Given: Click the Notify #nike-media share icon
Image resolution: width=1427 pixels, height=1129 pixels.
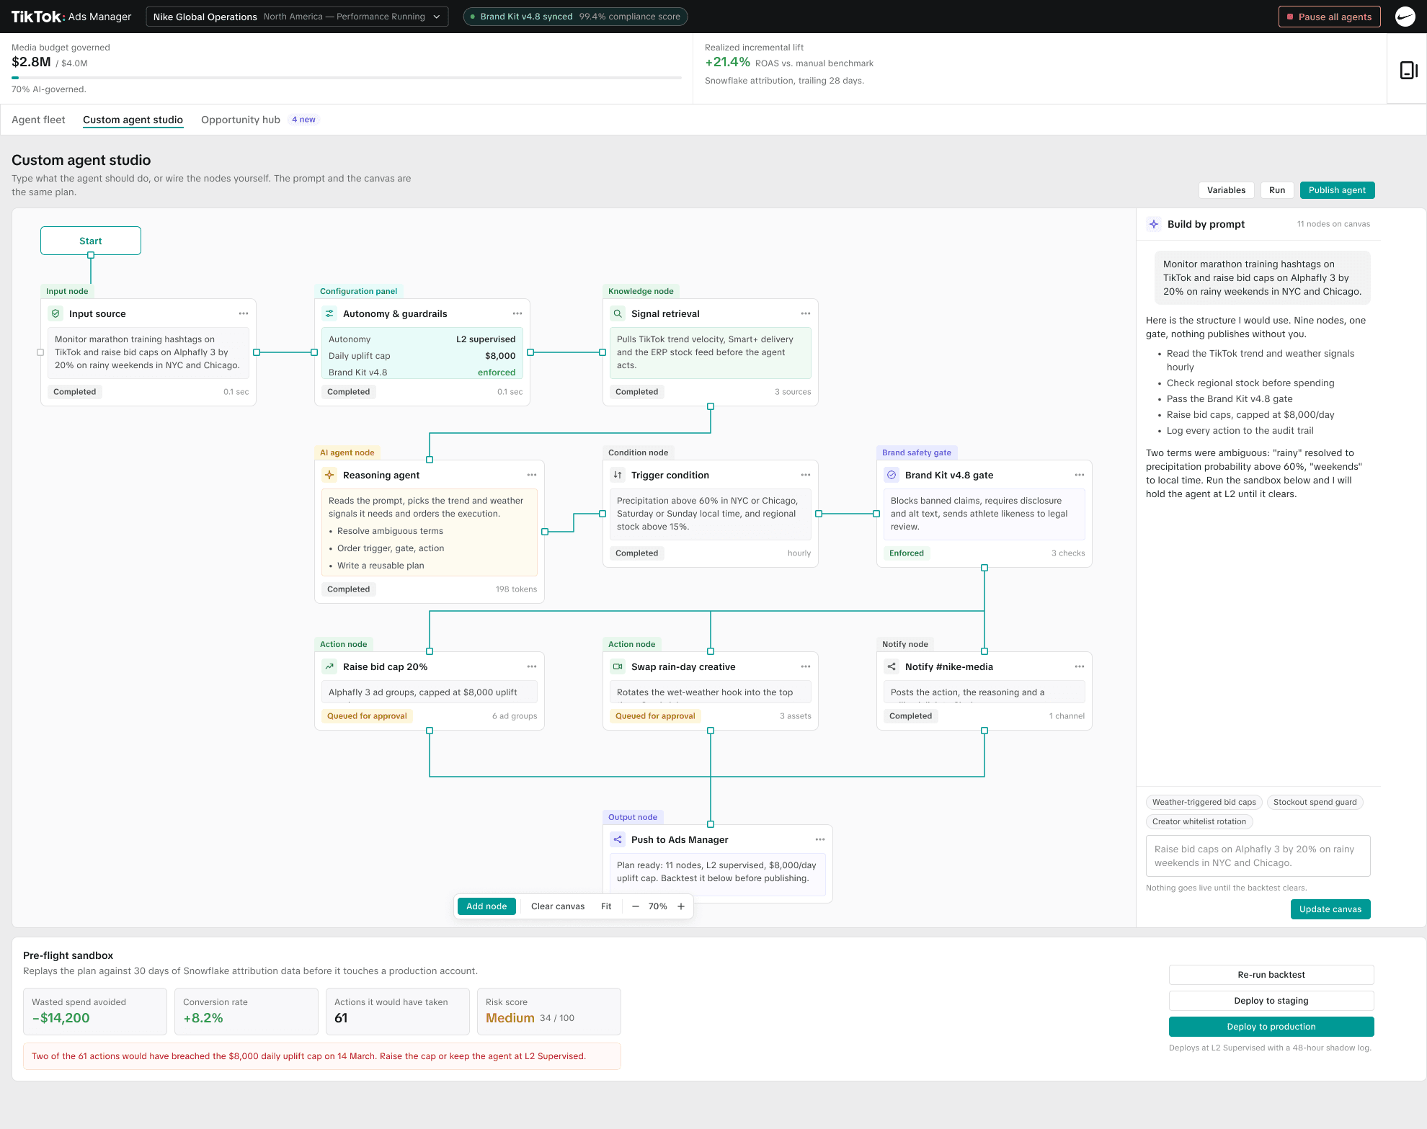Looking at the screenshot, I should click(892, 666).
